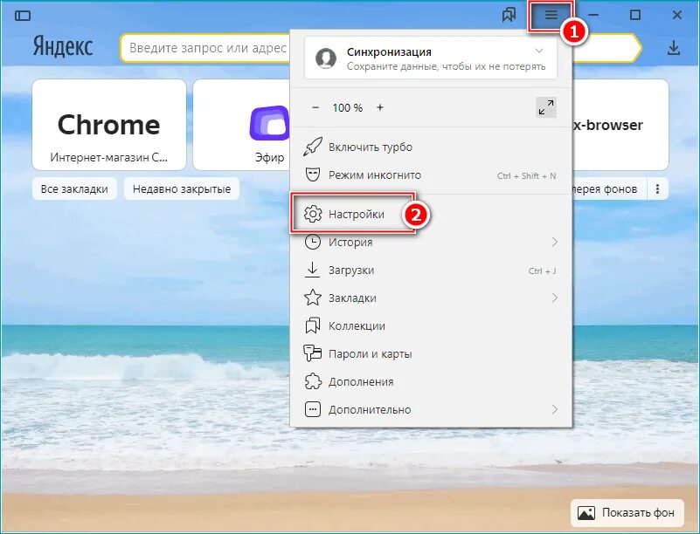Click the История clock icon
Screen dimensions: 700x534
(313, 242)
